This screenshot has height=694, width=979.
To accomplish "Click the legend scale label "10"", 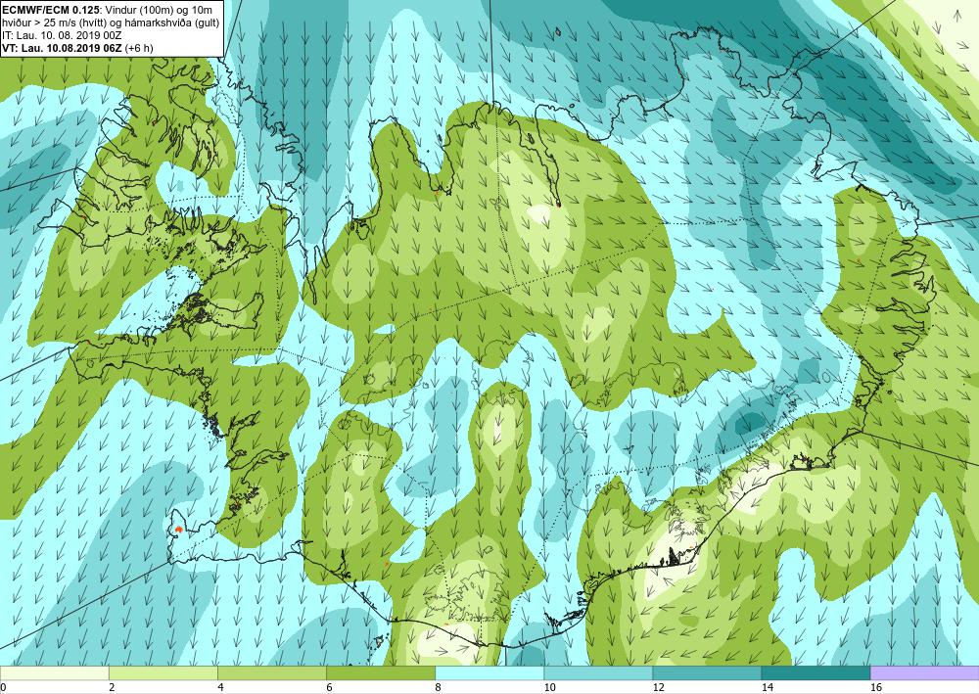I will (549, 687).
